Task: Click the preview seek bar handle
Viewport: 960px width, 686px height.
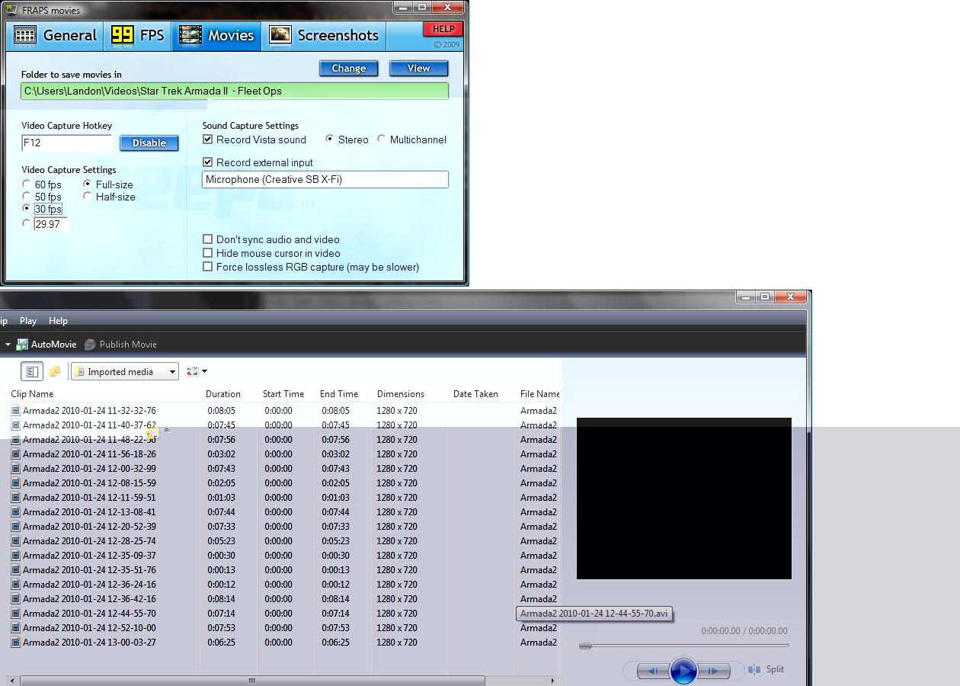Action: (x=585, y=646)
